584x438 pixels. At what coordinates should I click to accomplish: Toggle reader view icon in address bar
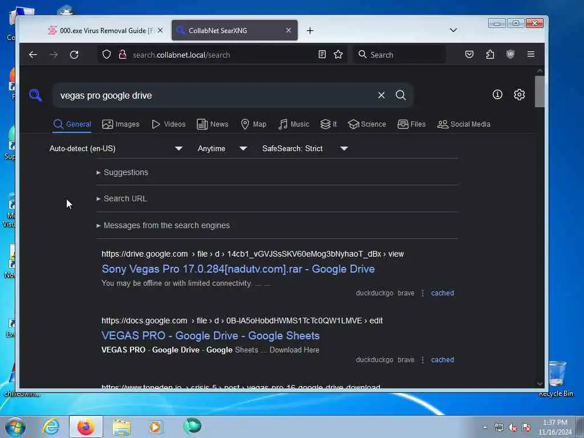point(322,55)
